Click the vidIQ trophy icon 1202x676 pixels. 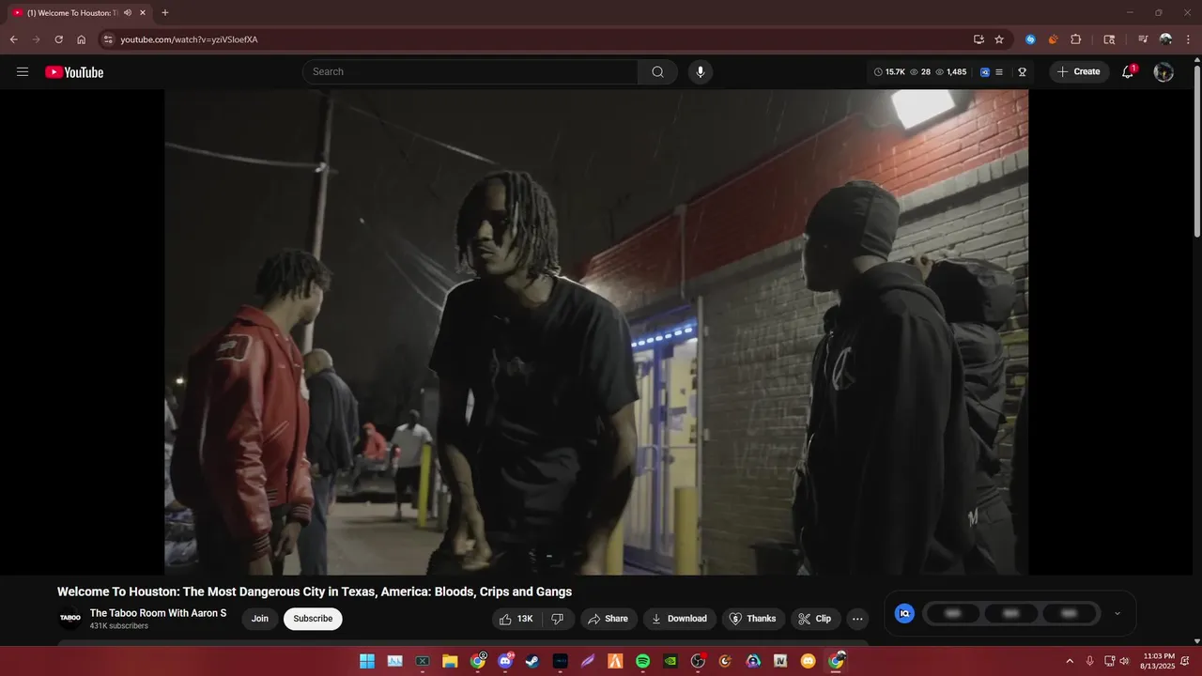coord(1022,71)
